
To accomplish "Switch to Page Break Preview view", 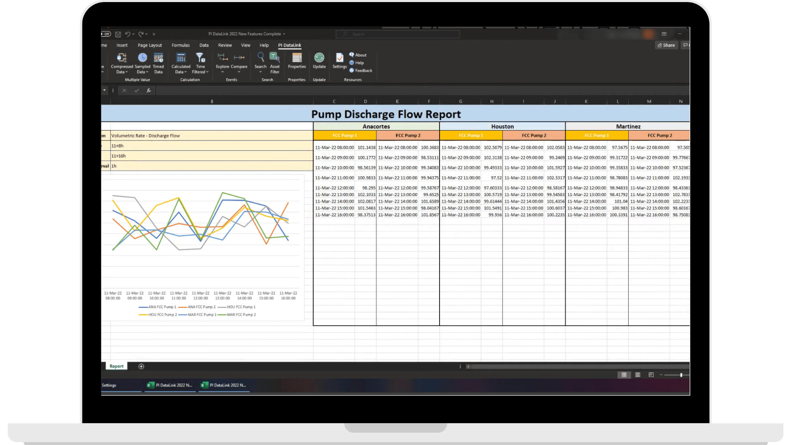I will point(651,375).
